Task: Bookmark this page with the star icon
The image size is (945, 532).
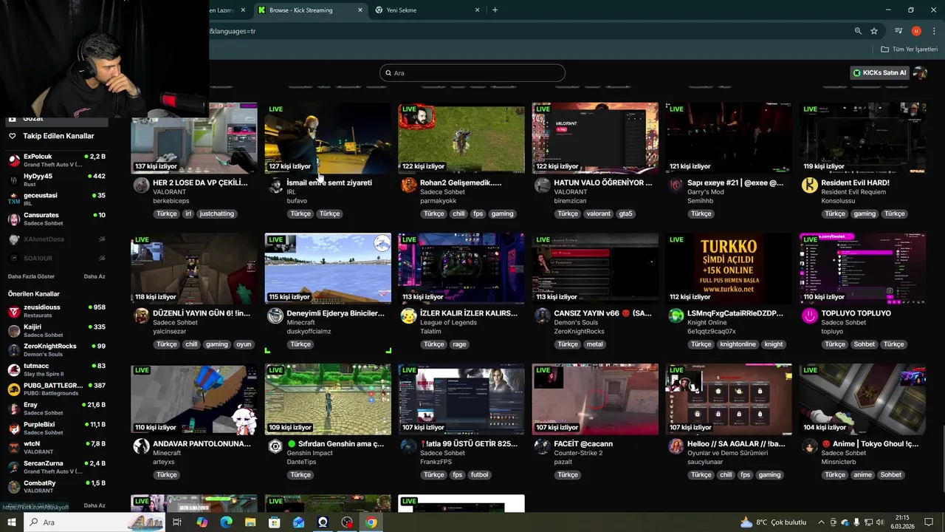Action: click(x=874, y=31)
